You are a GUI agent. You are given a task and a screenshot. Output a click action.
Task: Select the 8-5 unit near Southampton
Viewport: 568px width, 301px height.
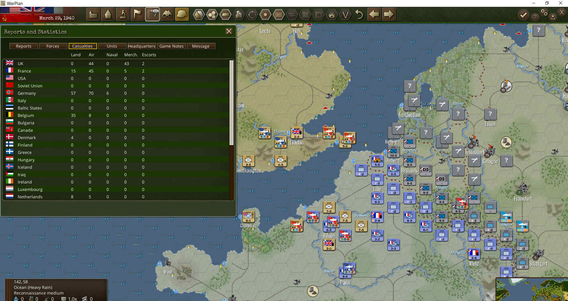click(x=248, y=161)
